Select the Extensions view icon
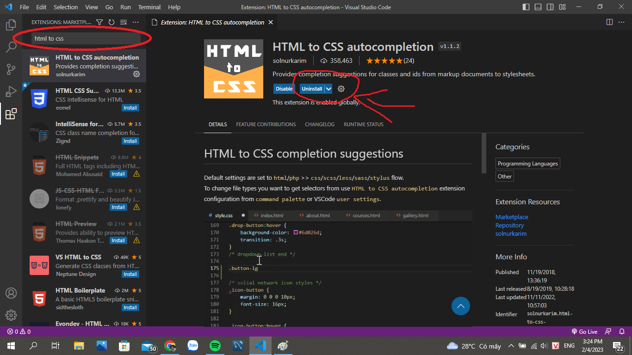 (11, 114)
